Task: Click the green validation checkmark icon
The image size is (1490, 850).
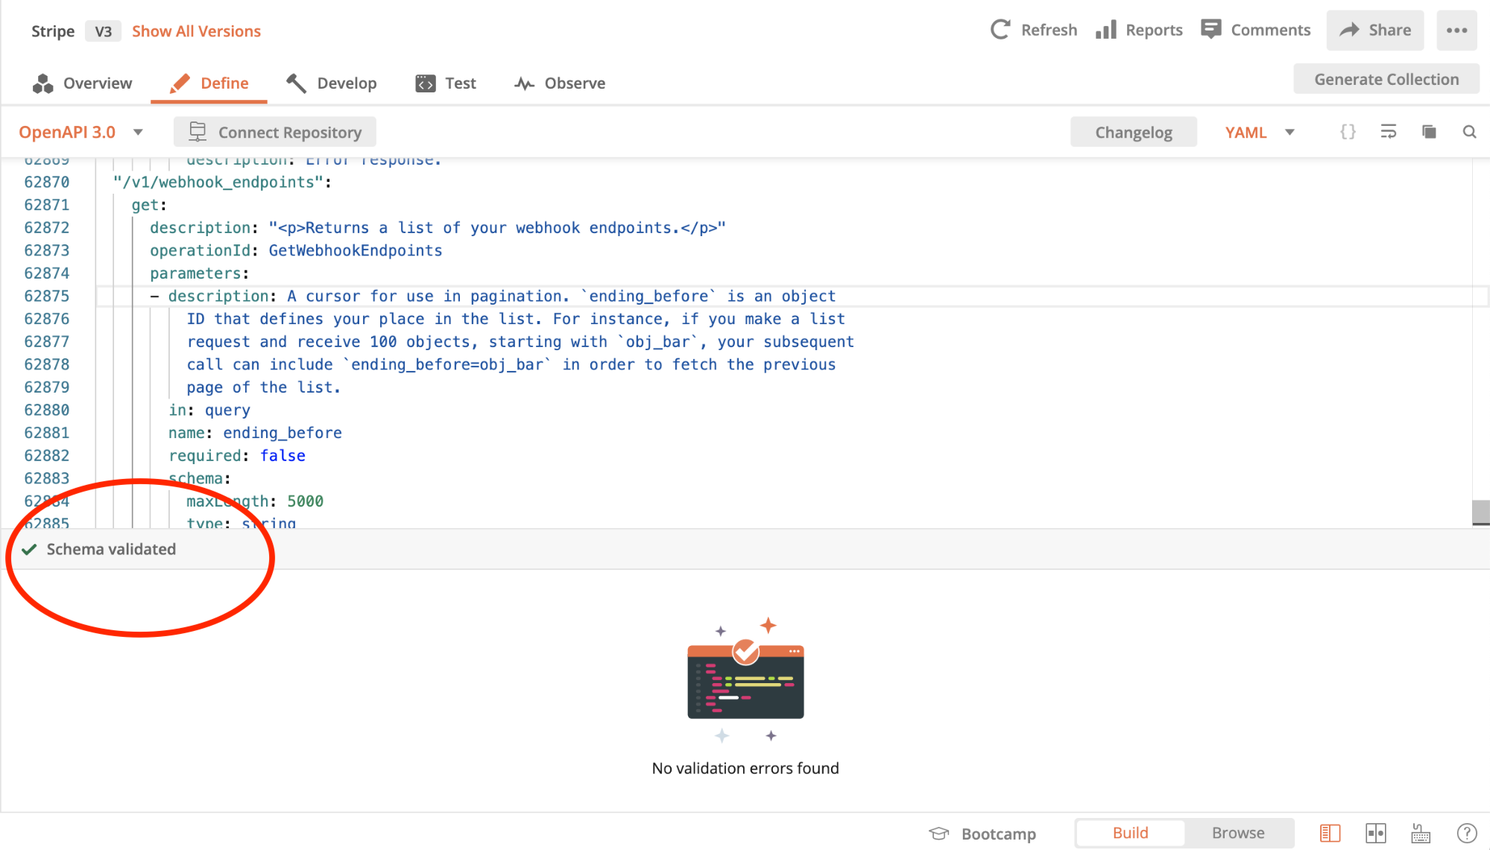Action: coord(29,550)
